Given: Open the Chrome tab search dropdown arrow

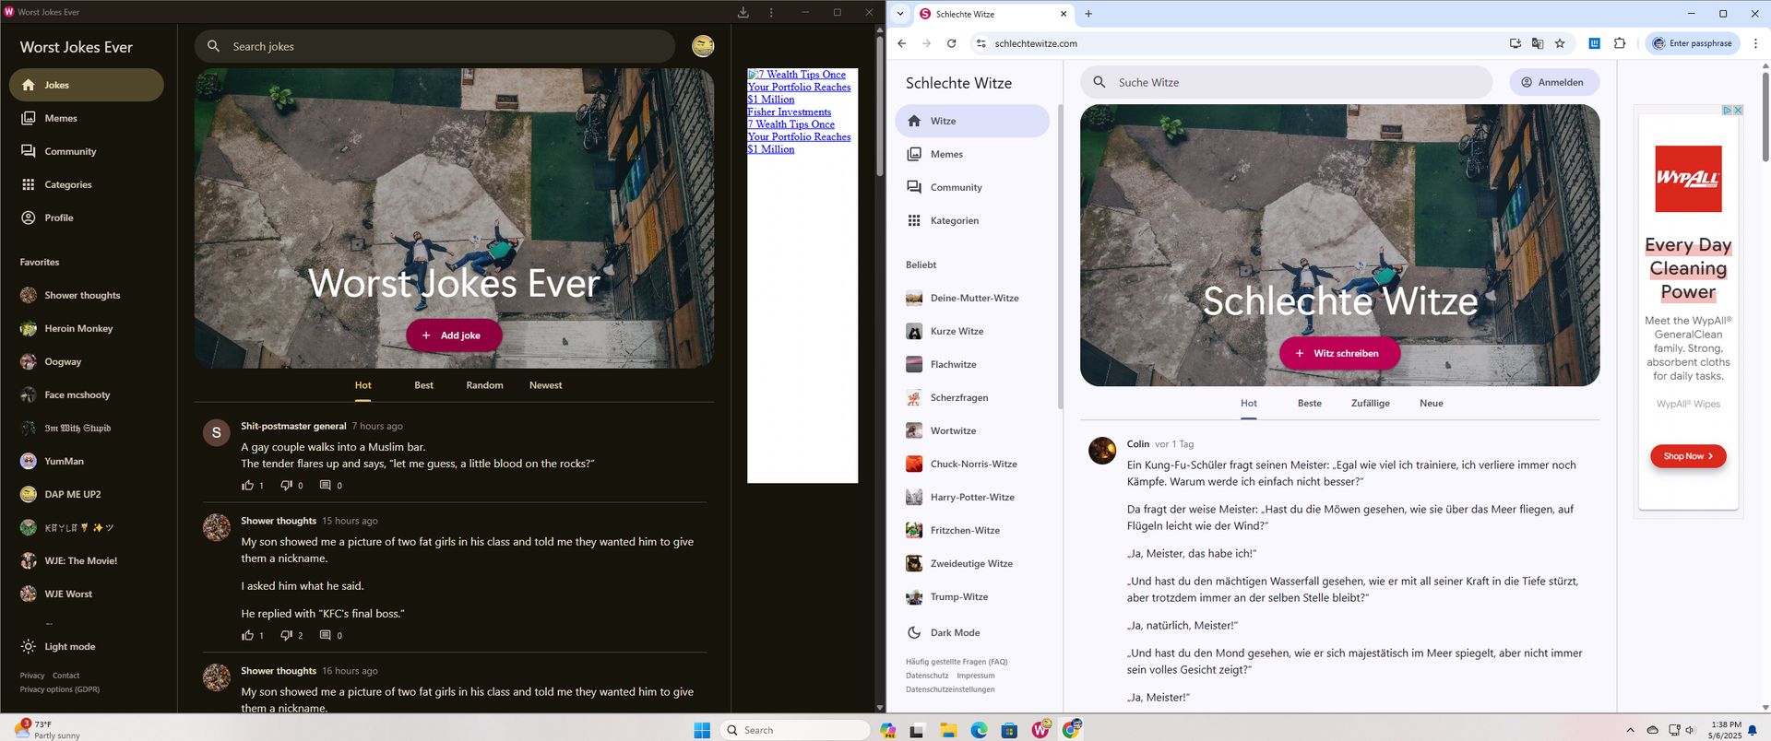Looking at the screenshot, I should point(900,14).
